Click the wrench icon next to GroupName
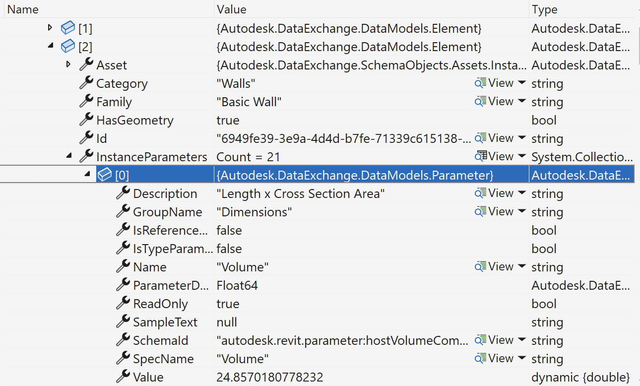The height and width of the screenshot is (386, 640). 123,211
